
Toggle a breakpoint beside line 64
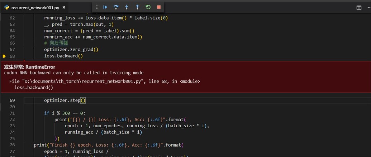[4, 31]
